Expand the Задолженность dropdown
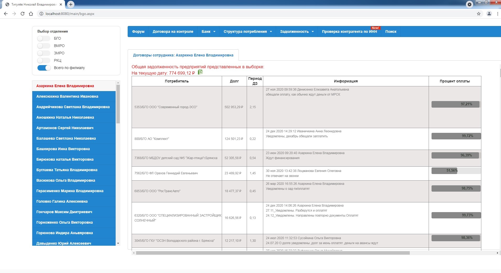 [x=297, y=31]
